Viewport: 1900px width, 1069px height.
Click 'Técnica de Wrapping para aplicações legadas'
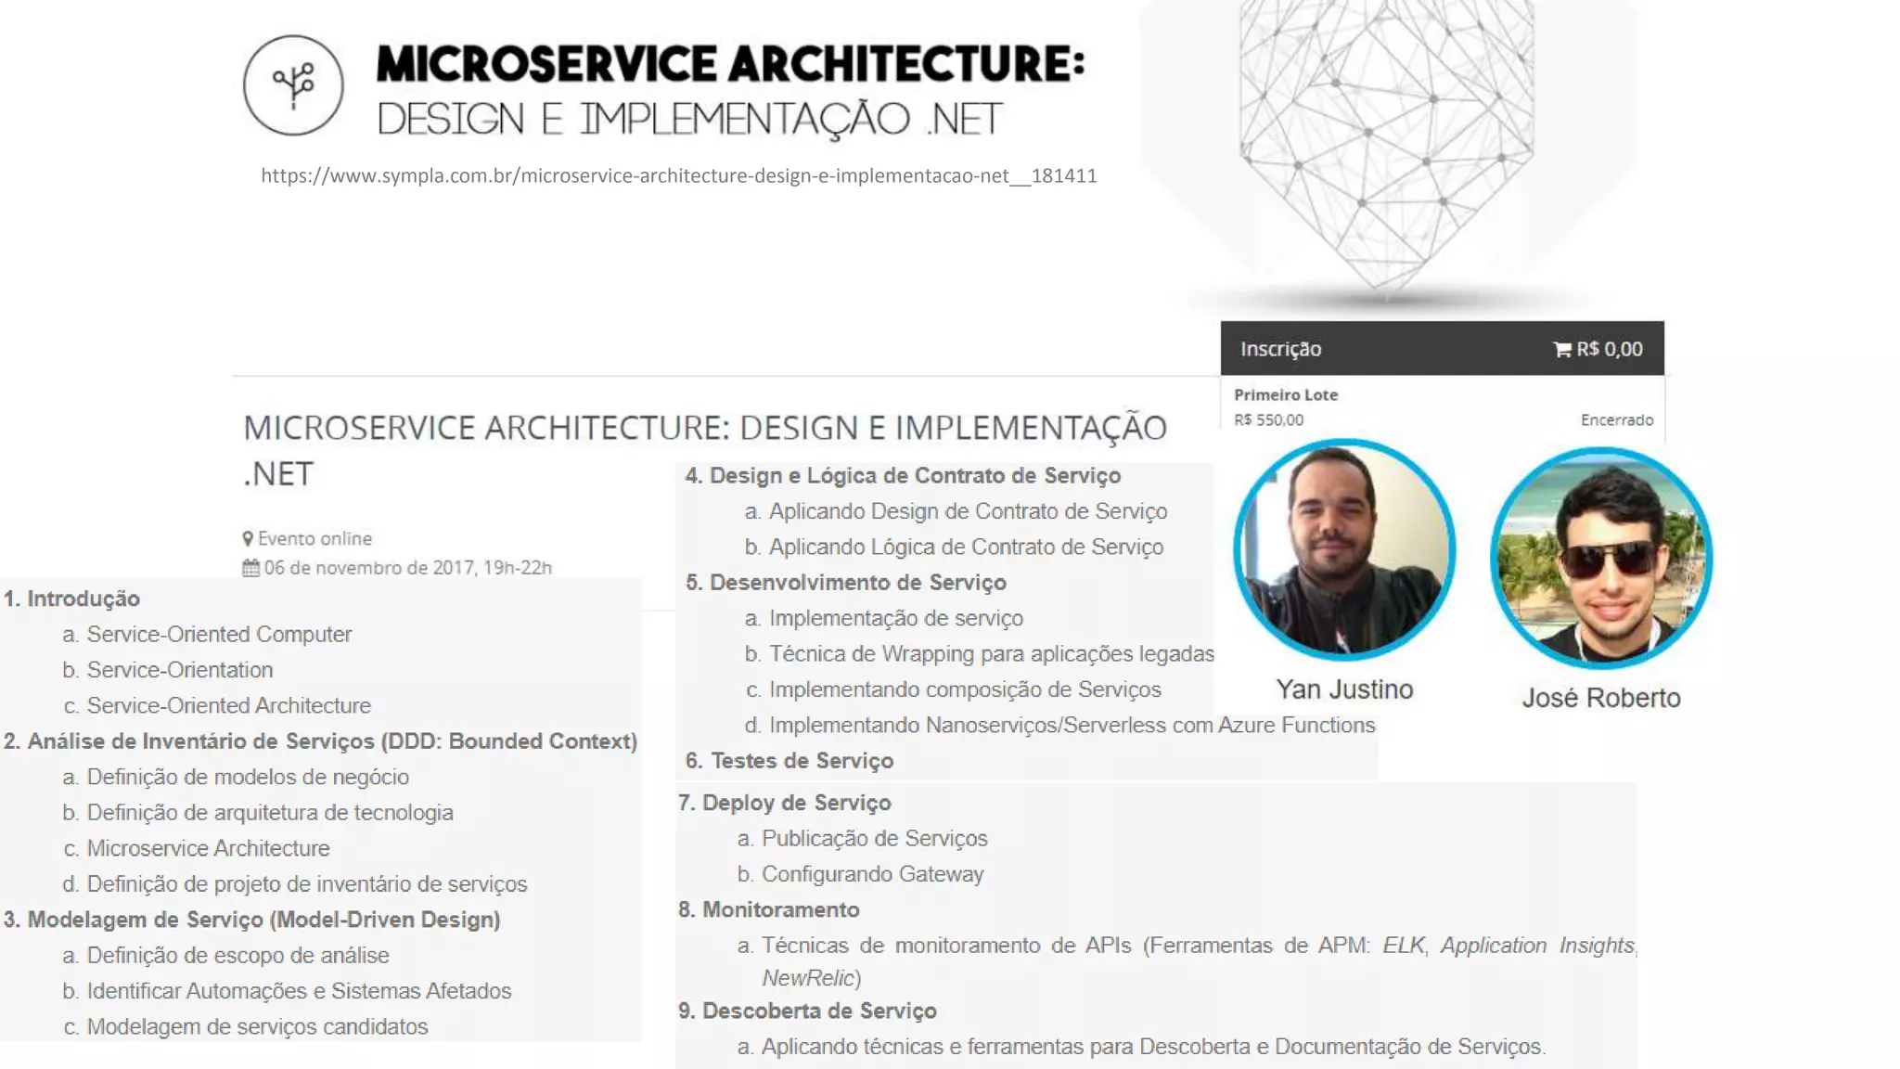point(991,654)
